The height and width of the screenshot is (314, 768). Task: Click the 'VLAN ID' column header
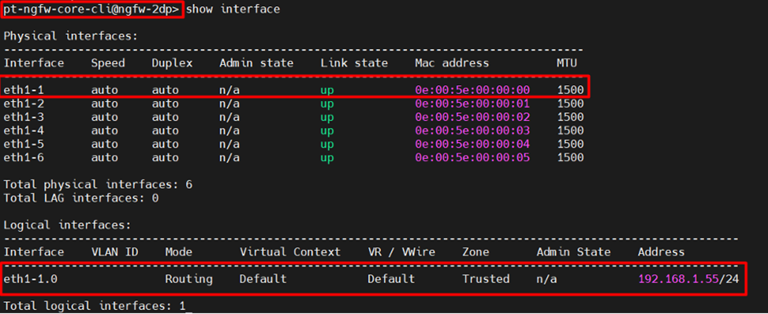(x=114, y=252)
